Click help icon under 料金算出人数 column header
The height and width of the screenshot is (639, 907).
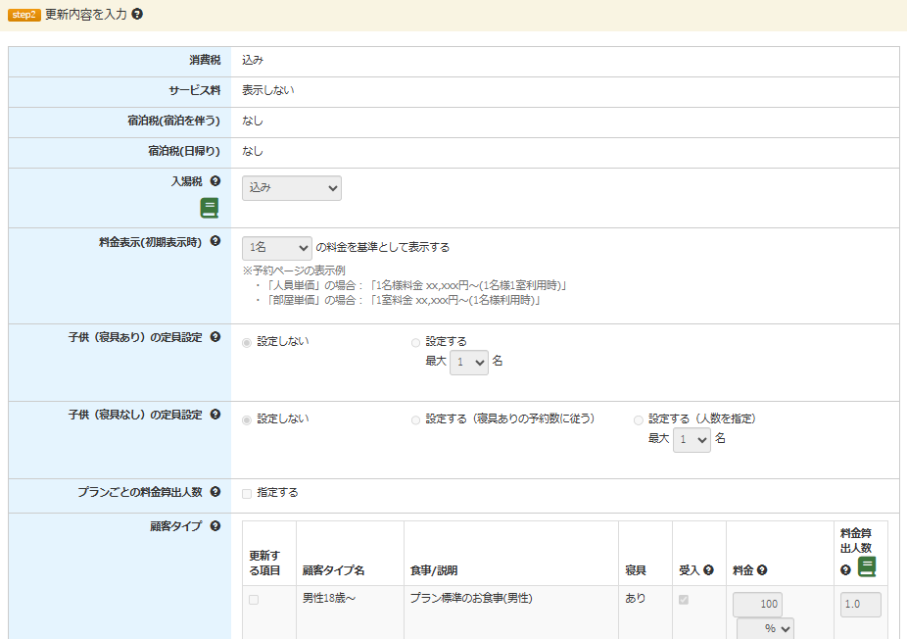click(x=845, y=570)
